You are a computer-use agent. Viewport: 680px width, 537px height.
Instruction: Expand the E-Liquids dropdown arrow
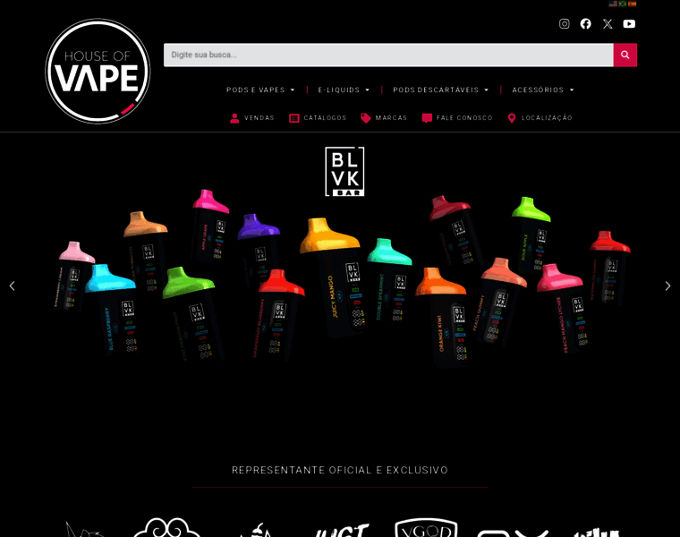[368, 89]
